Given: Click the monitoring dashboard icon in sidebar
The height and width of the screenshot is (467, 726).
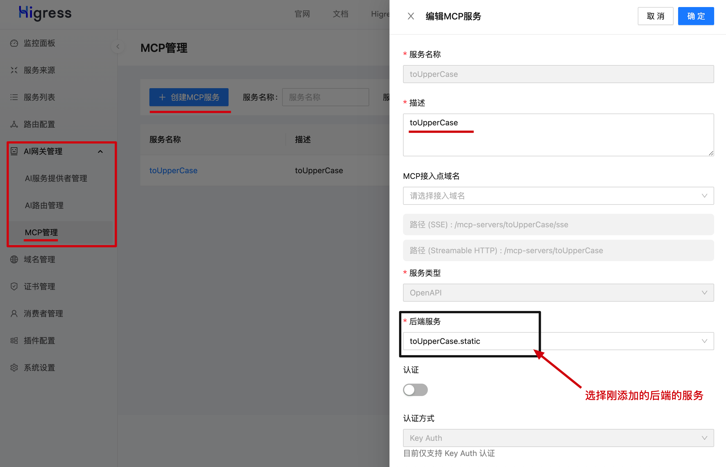Looking at the screenshot, I should pos(14,43).
